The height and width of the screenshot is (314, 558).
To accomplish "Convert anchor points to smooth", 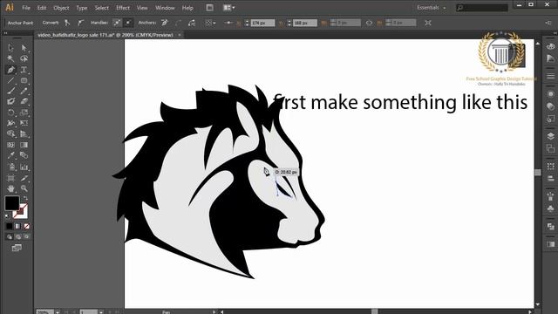I will pyautogui.click(x=81, y=23).
